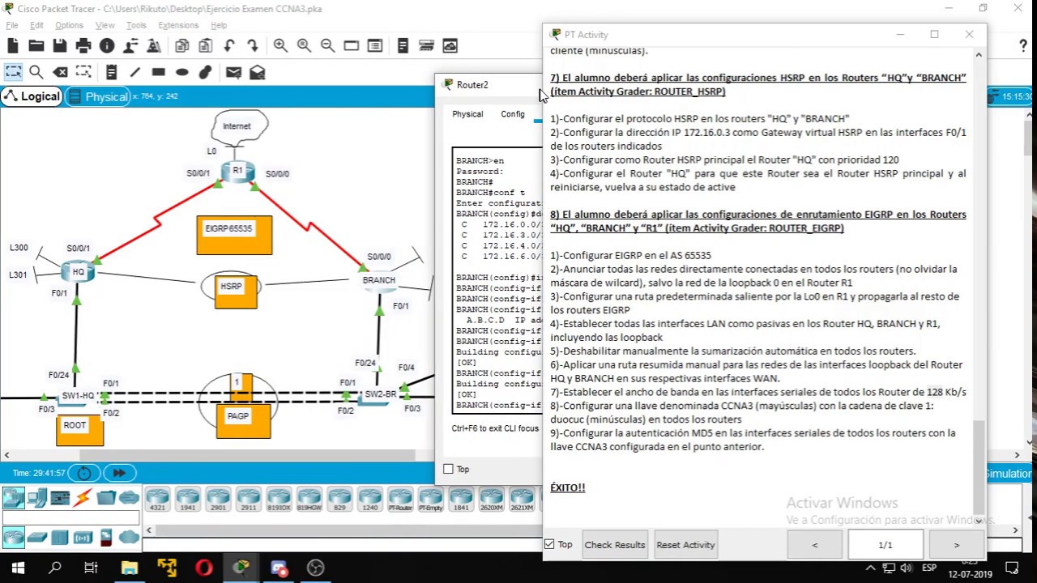Select the Connections lightning bolt category
The image size is (1037, 583).
click(82, 498)
